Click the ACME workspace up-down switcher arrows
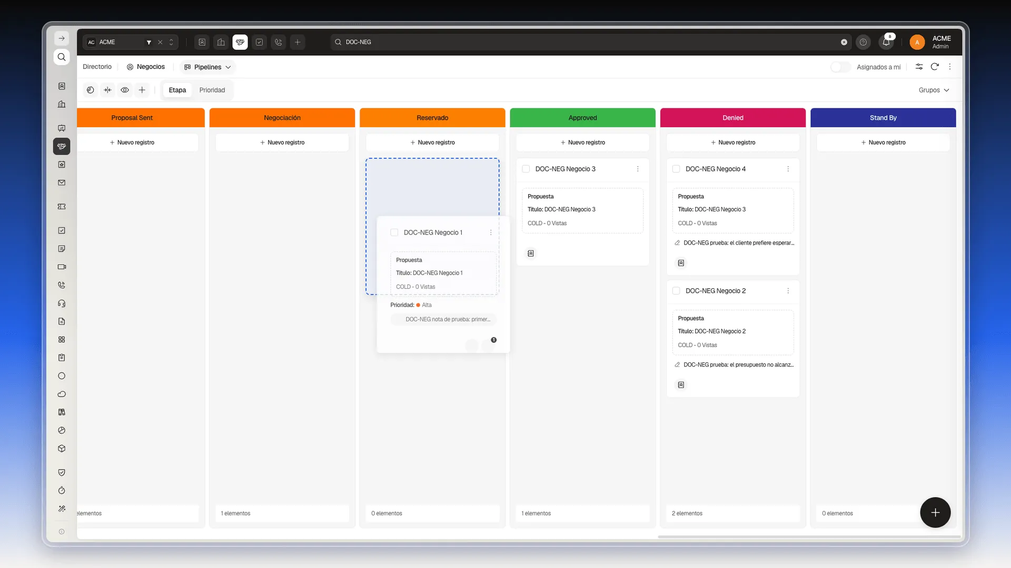The height and width of the screenshot is (568, 1011). [x=171, y=42]
